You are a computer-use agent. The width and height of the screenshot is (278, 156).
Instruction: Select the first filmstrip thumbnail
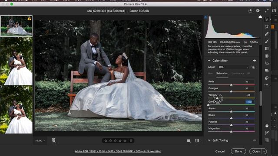tap(17, 26)
